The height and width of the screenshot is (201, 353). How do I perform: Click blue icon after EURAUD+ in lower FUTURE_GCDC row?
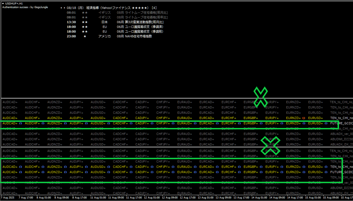tap(195, 172)
